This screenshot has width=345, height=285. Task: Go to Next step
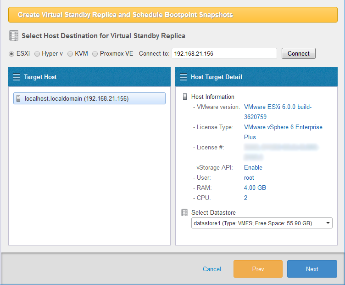(x=312, y=269)
